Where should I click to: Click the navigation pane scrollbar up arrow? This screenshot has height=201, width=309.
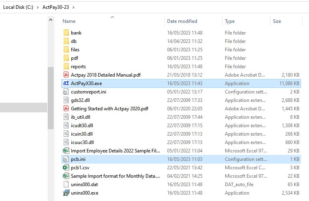pyautogui.click(x=50, y=20)
